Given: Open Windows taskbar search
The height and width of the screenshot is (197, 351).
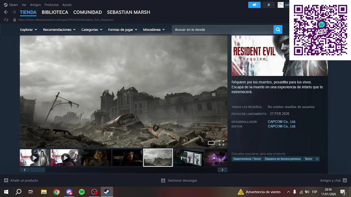Looking at the screenshot, I should point(19,192).
